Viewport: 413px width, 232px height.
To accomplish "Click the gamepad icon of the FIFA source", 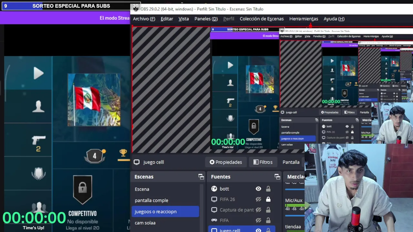I will coord(214,220).
